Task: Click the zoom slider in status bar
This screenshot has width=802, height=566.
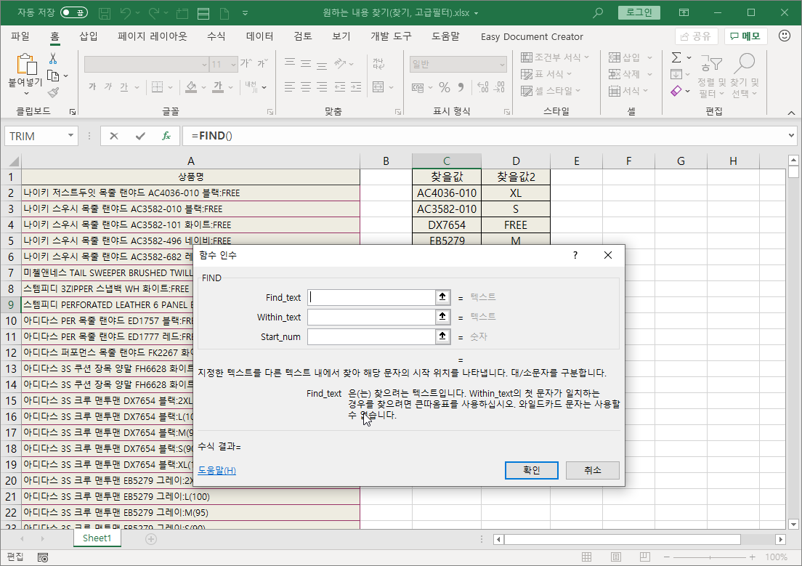Action: [710, 557]
